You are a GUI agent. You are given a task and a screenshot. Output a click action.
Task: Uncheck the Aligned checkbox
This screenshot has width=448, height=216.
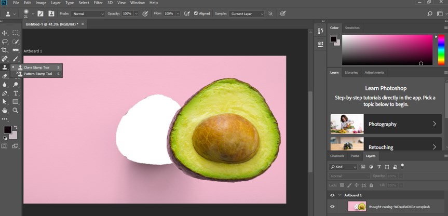(x=196, y=14)
